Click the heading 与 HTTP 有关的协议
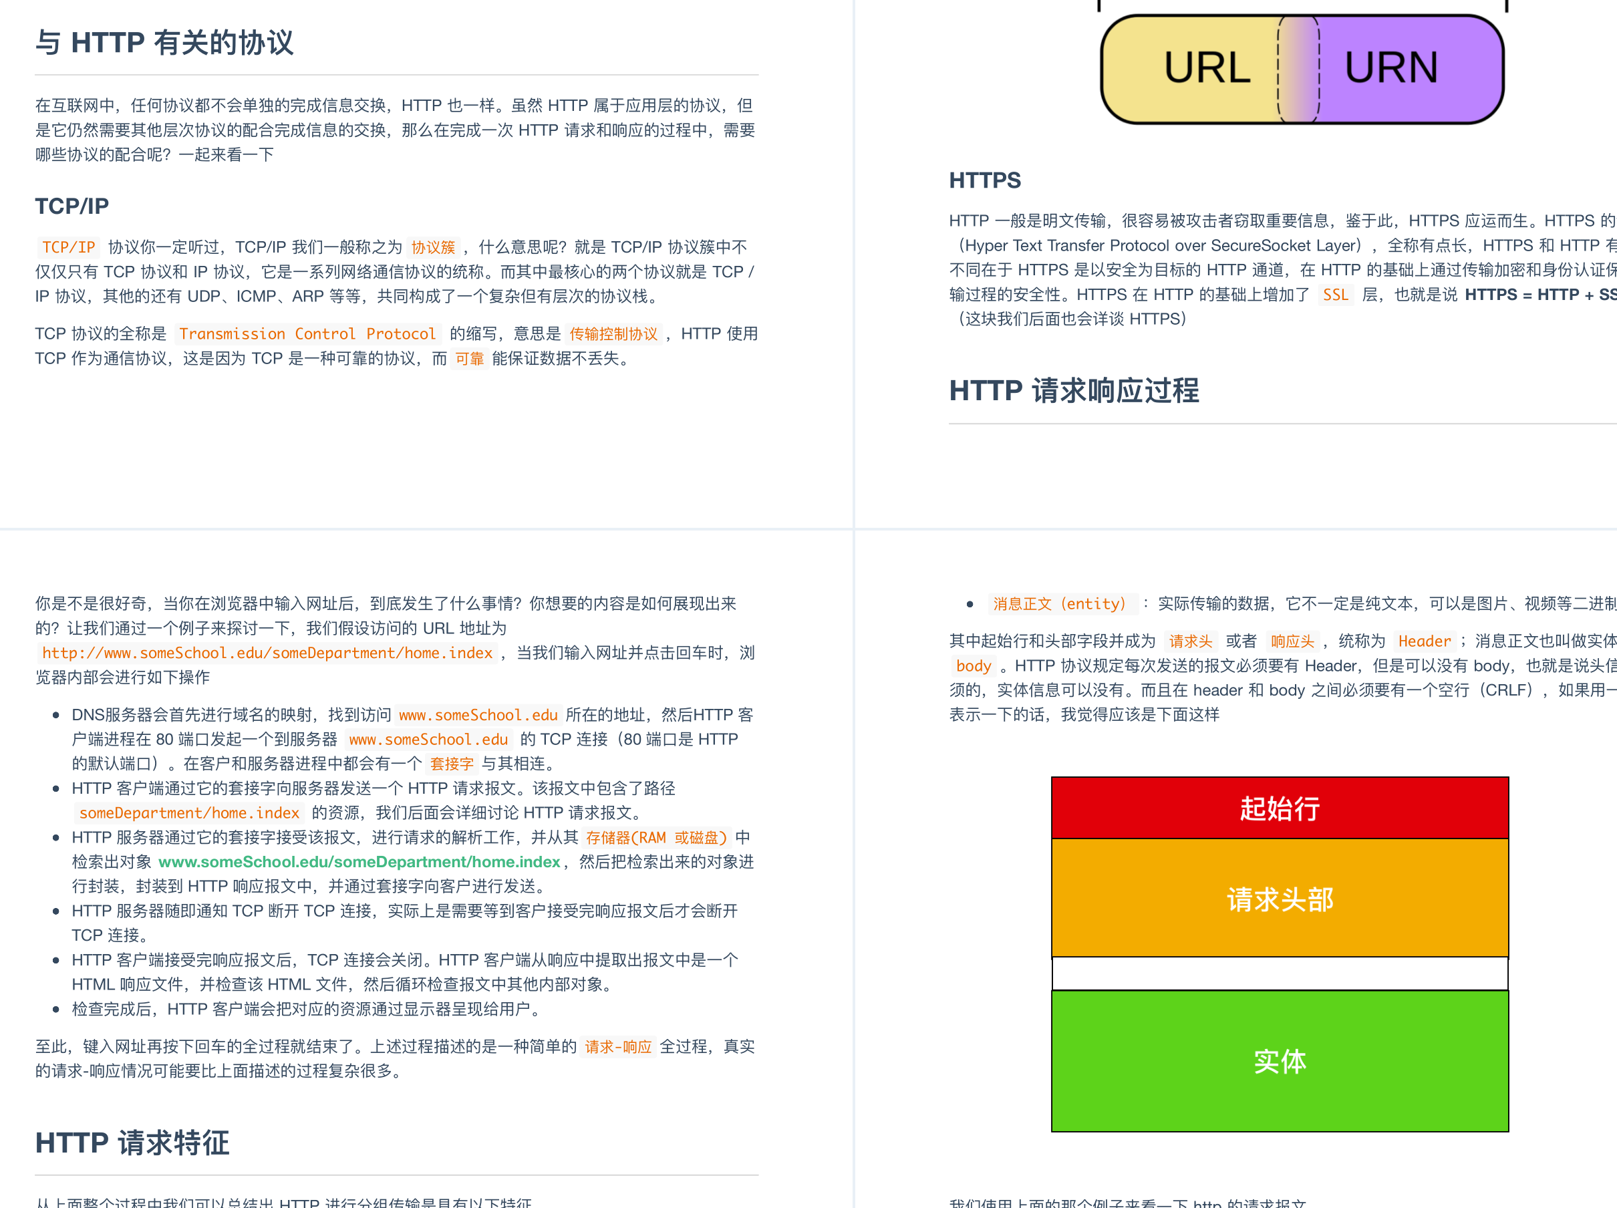 (164, 42)
